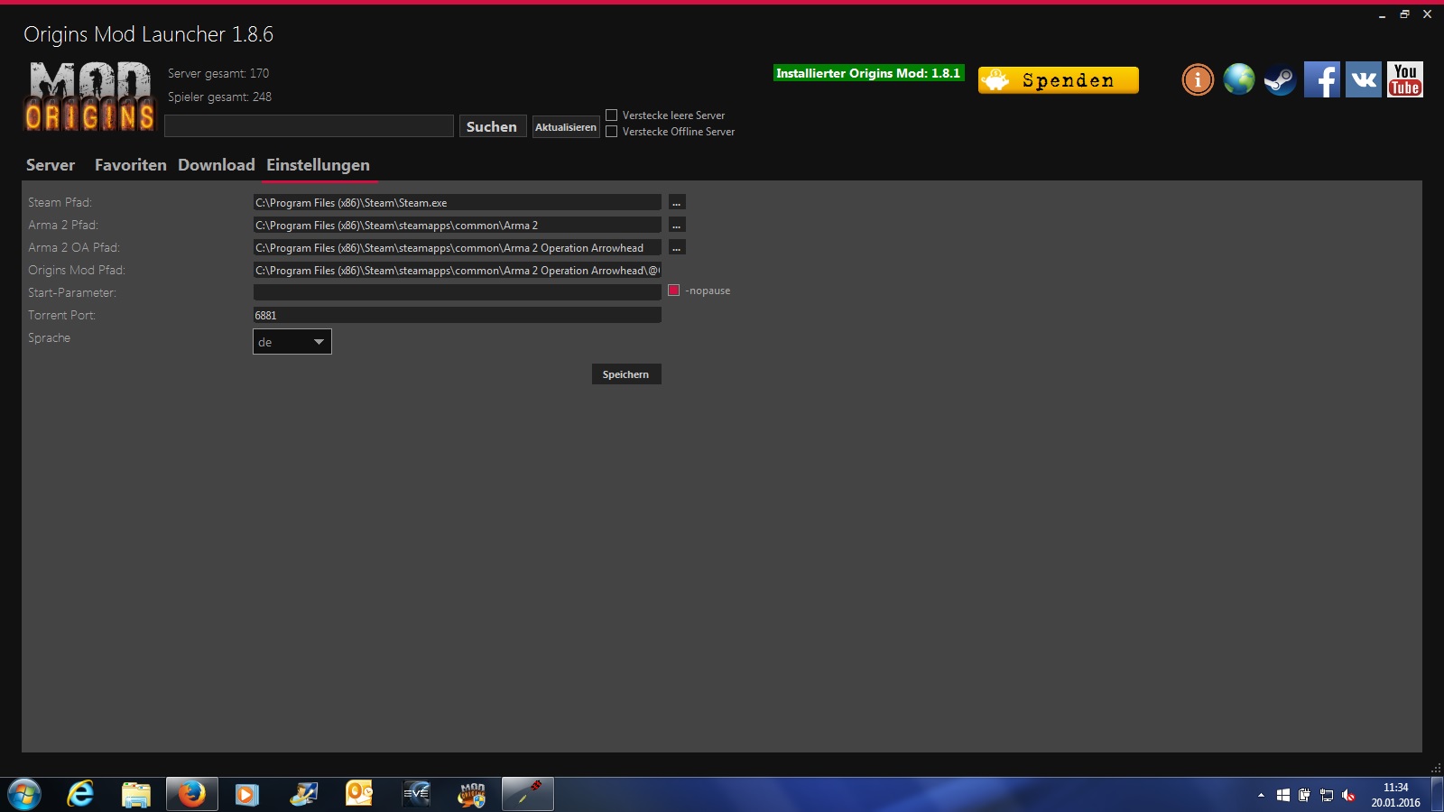The image size is (1444, 812).
Task: Click the Start-Parameter input field
Action: [457, 292]
